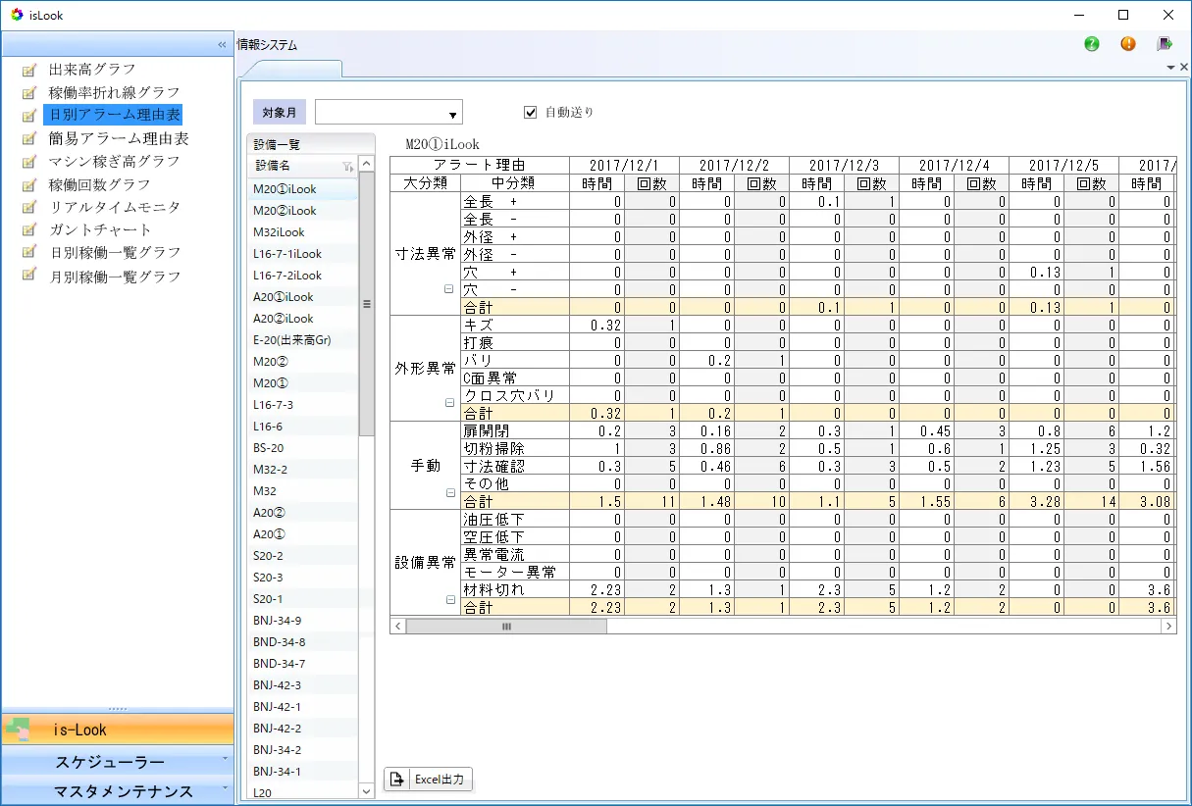Image resolution: width=1192 pixels, height=806 pixels.
Task: Click the icon beside 日別稼働一覧グラフ
Action: pyautogui.click(x=28, y=253)
